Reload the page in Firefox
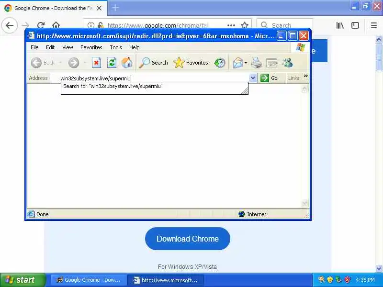This screenshot has height=287, width=383. 41,25
